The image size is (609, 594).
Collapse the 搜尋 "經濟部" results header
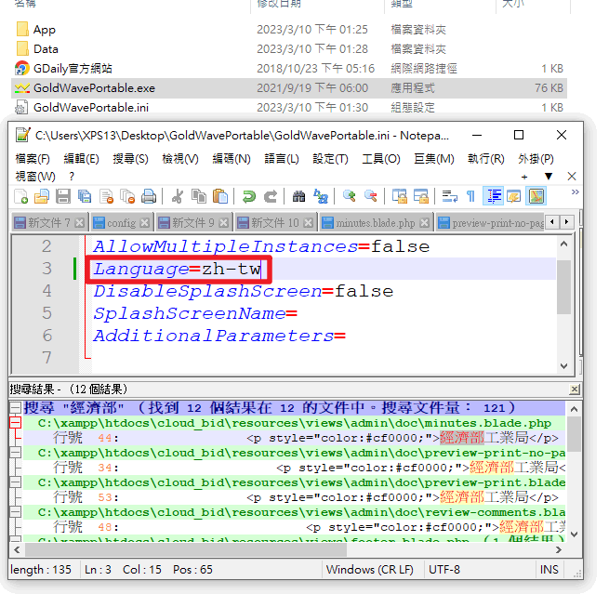[15, 408]
